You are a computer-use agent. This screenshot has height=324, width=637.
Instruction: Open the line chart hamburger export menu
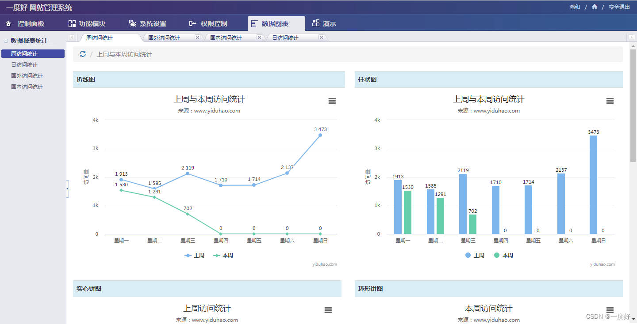(332, 101)
